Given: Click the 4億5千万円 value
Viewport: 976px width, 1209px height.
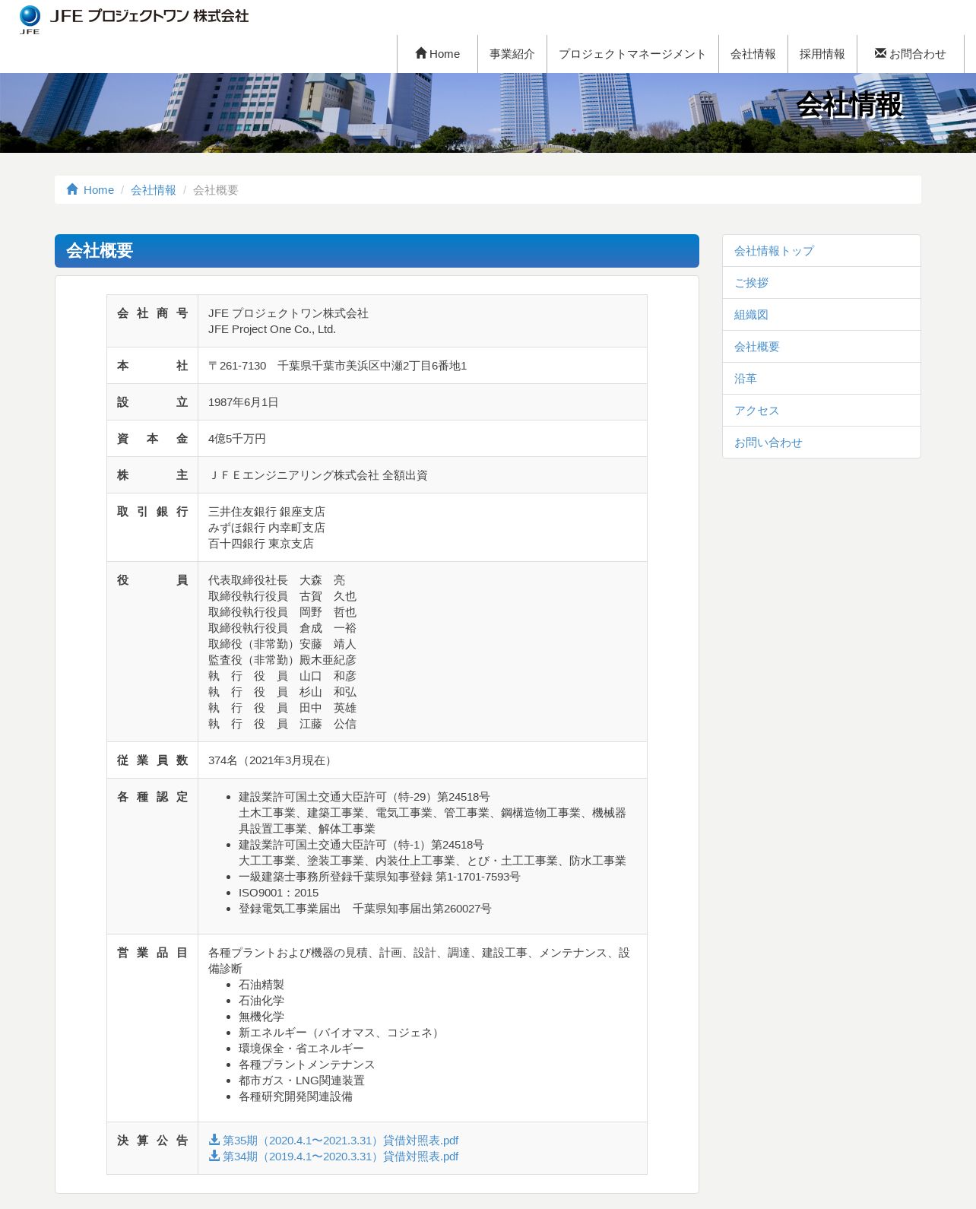Looking at the screenshot, I should 237,439.
